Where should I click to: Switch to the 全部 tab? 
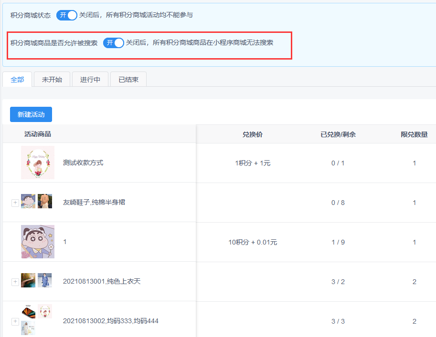pos(17,80)
